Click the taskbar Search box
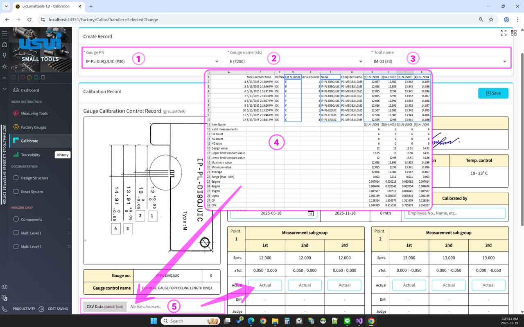The height and width of the screenshot is (327, 524). click(191, 321)
